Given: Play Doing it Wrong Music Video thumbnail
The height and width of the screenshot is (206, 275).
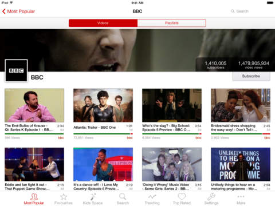Looking at the screenshot, I should [172, 164].
